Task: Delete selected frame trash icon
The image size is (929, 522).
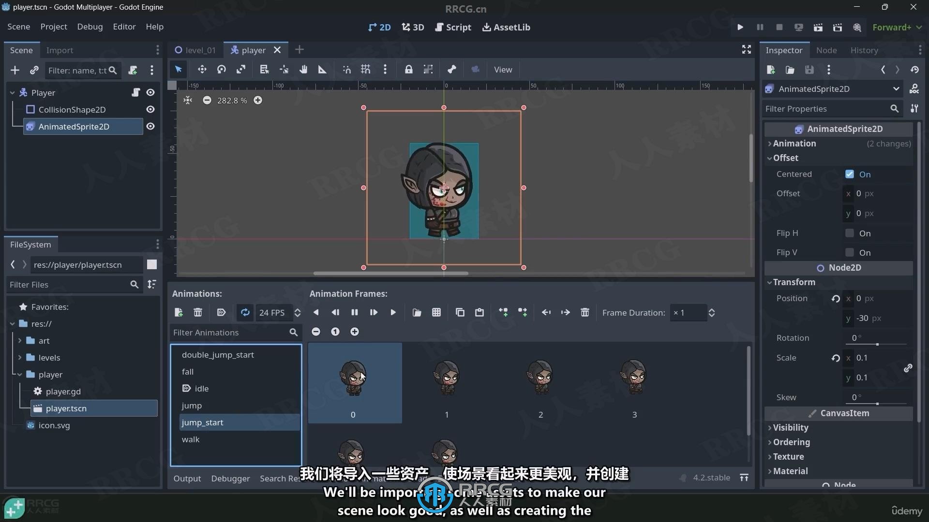Action: (585, 313)
